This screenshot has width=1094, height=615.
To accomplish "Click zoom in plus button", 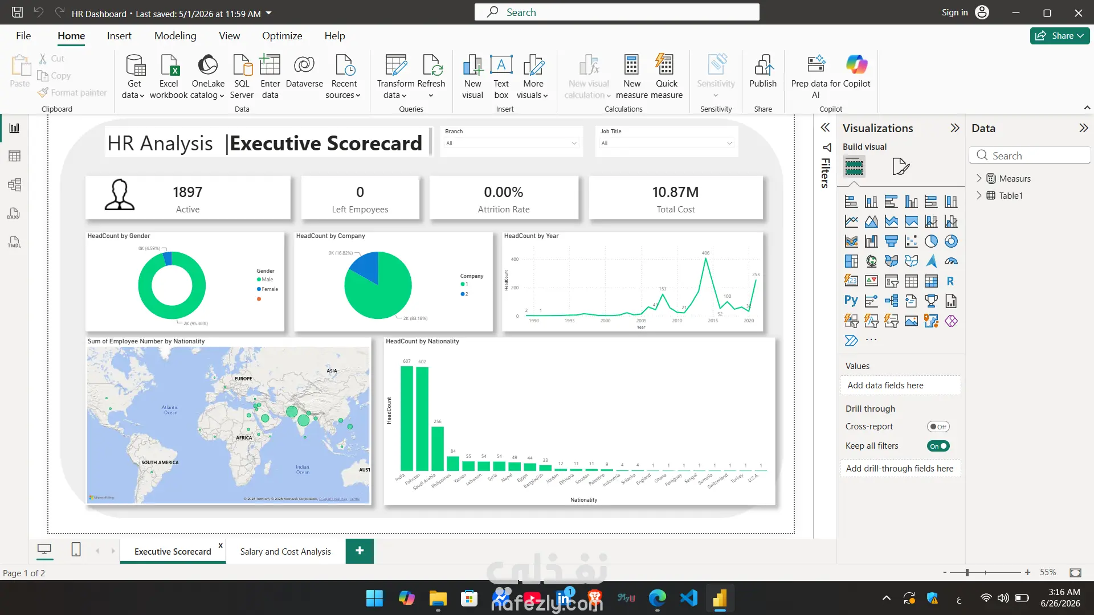I will click(x=1027, y=572).
